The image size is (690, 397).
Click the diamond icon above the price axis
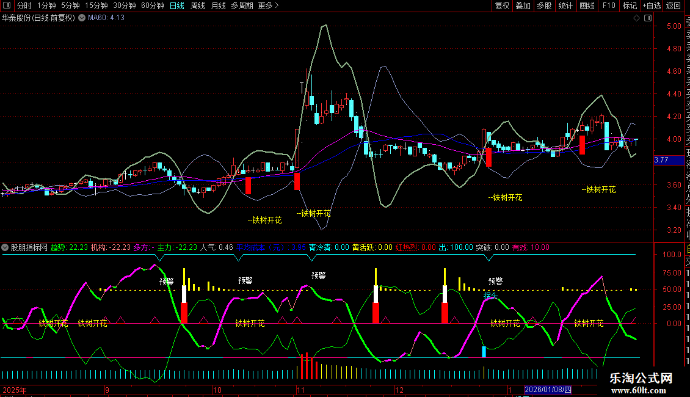[637, 18]
